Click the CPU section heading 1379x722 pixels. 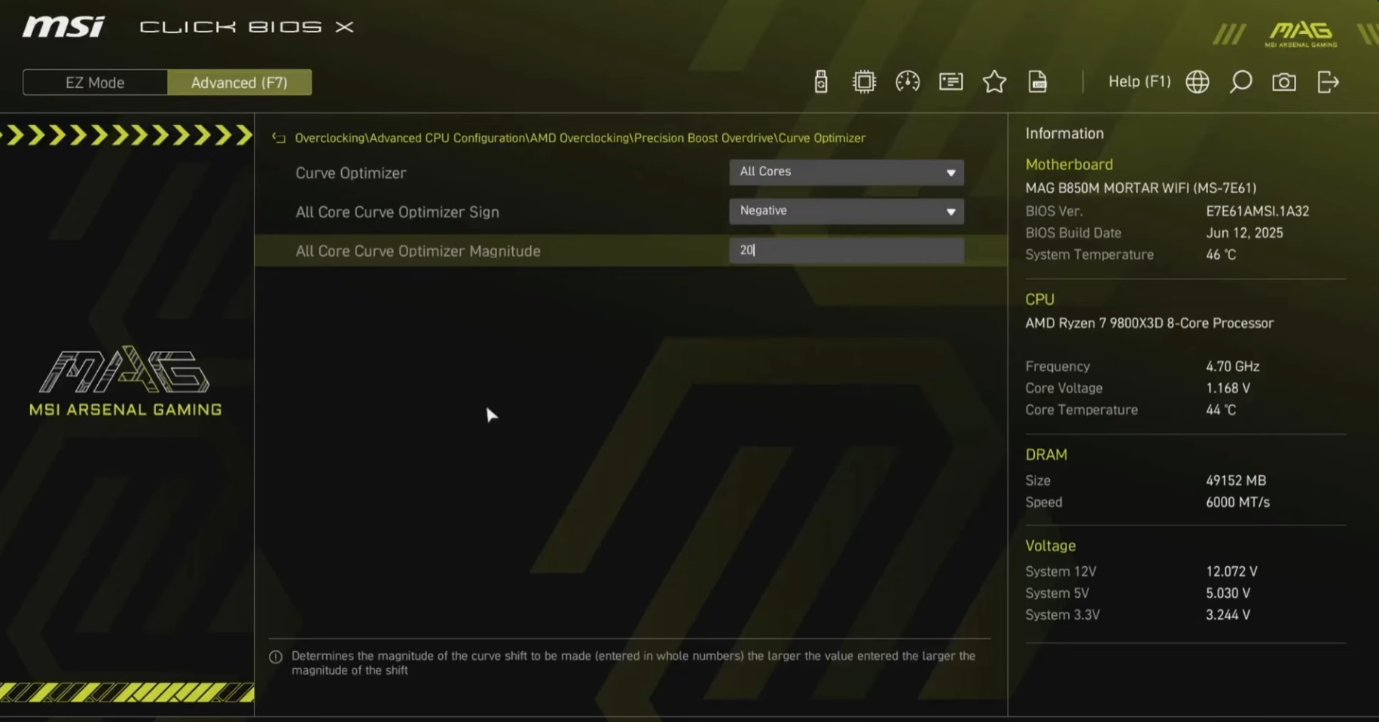click(1039, 300)
